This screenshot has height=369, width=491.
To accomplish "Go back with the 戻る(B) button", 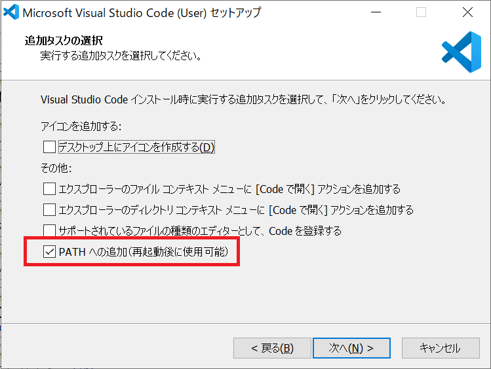I will [x=272, y=348].
